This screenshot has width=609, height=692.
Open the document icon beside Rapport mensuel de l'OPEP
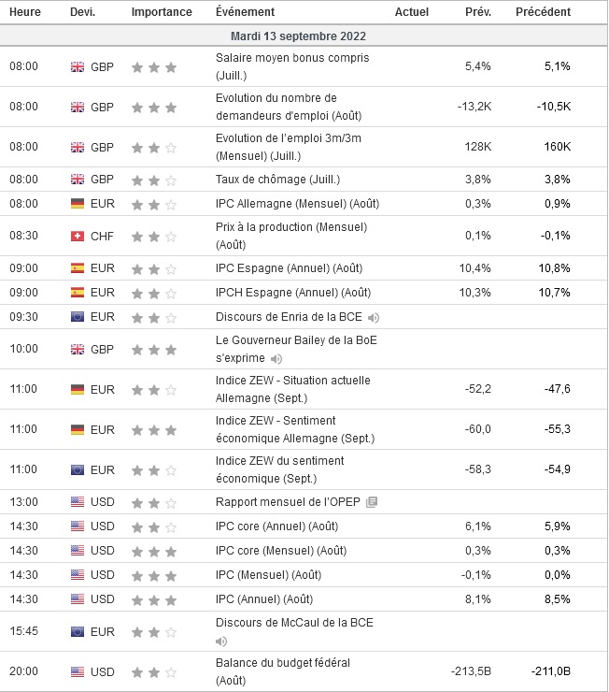coord(372,502)
